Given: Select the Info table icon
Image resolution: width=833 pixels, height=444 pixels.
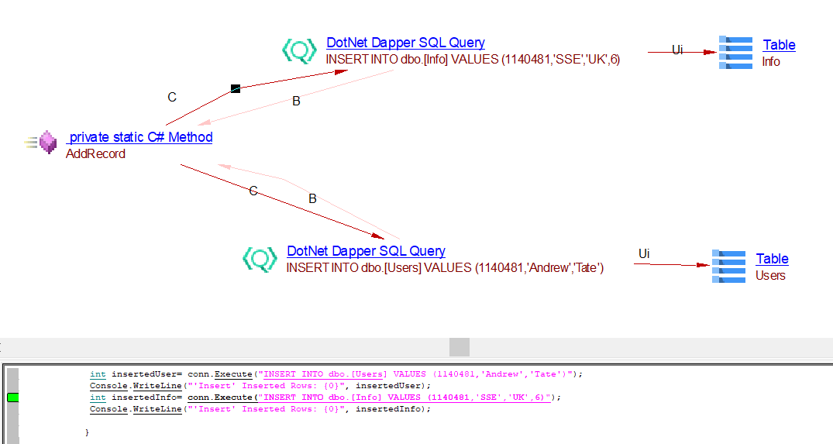Looking at the screenshot, I should click(735, 52).
